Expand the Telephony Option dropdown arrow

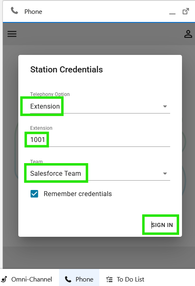point(165,106)
